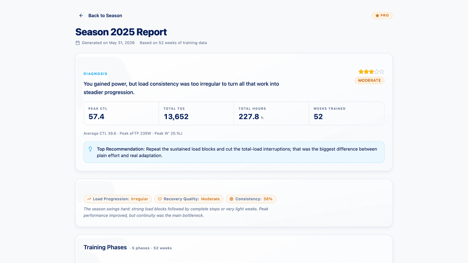Screen dimensions: 468x263
Task: Click the trend icon in Load Progression chip
Action: click(x=89, y=199)
